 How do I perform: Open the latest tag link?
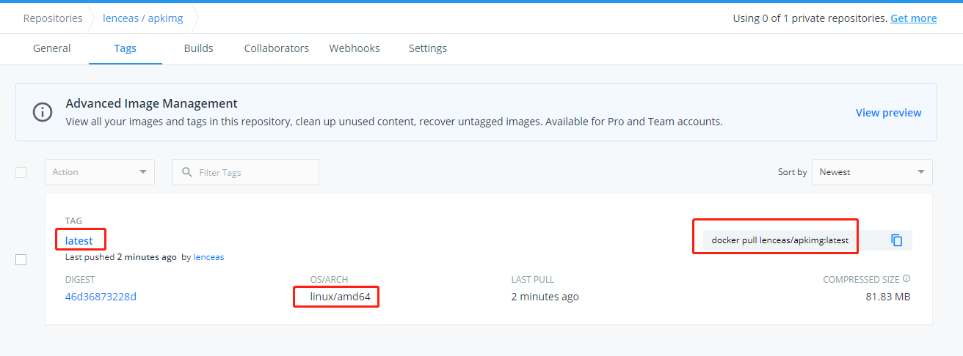tap(79, 240)
